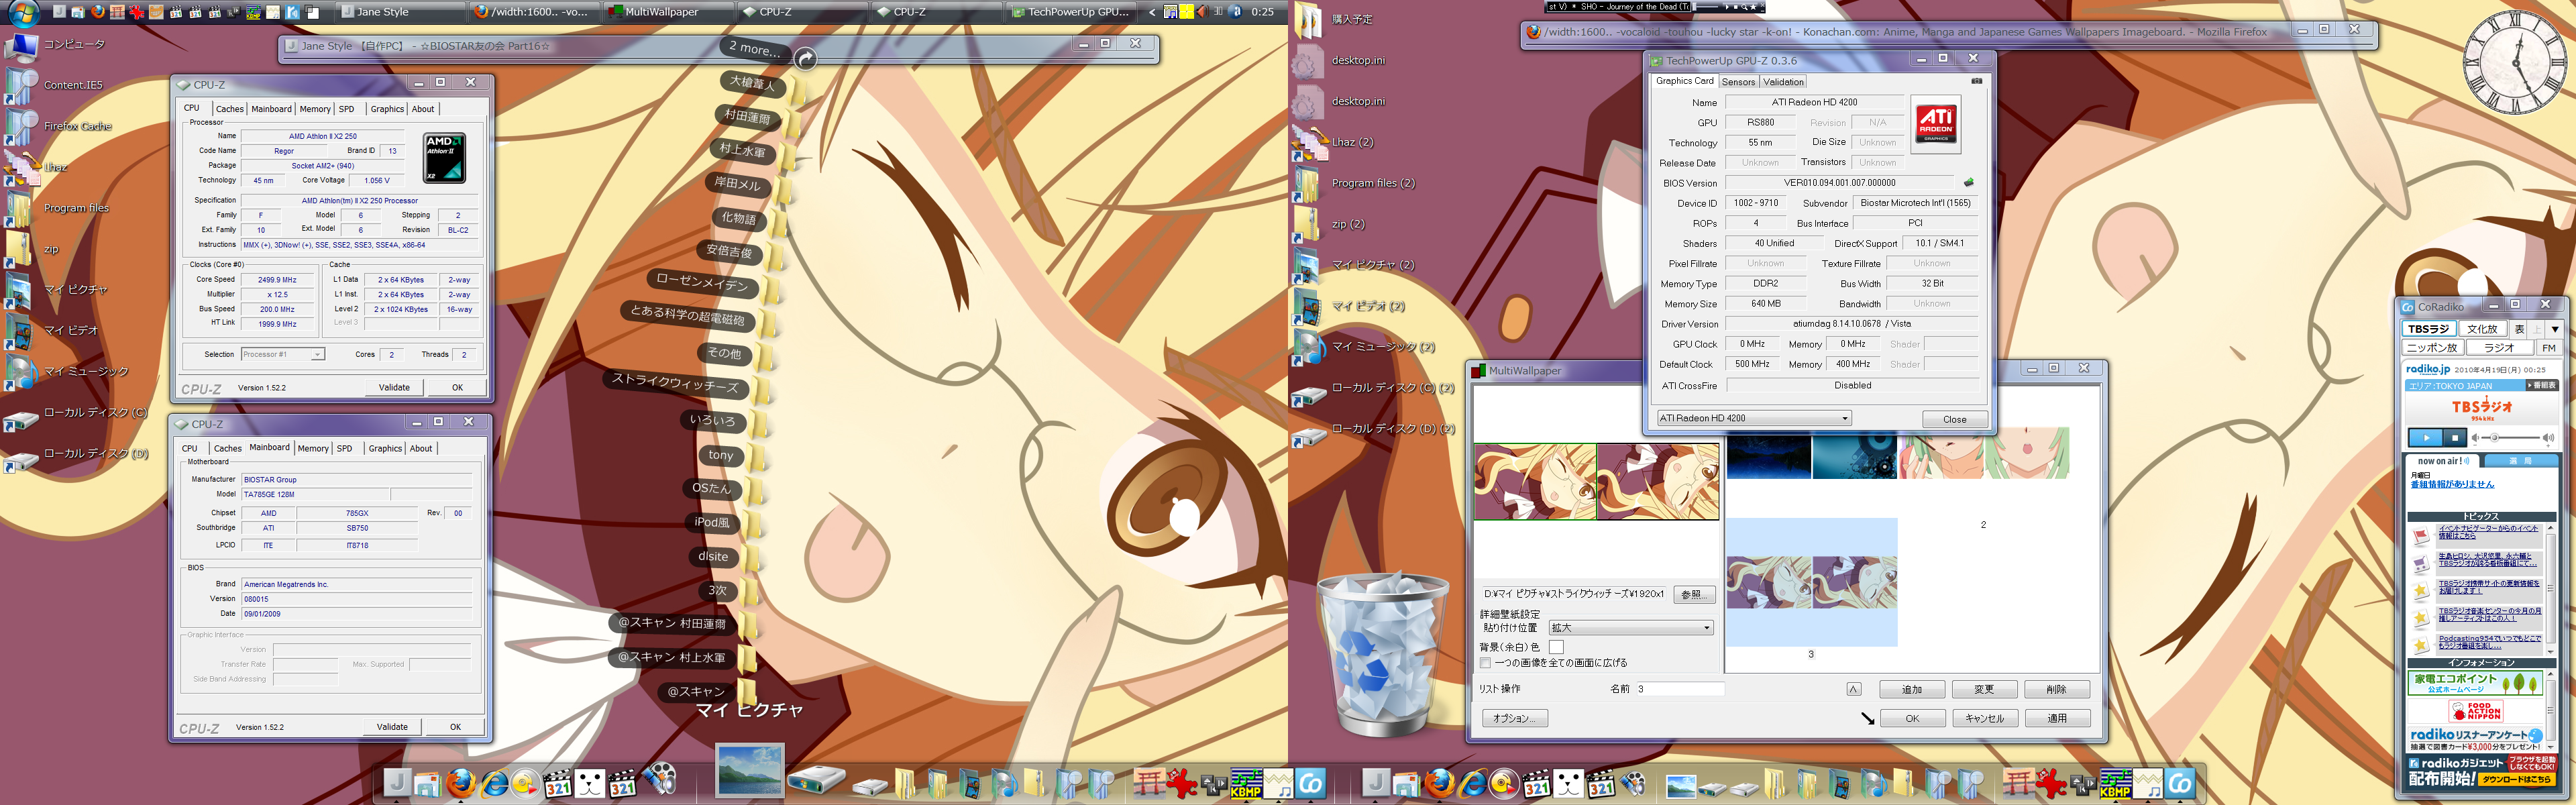The height and width of the screenshot is (805, 2576).
Task: Open the Processor #1 selection dropdown in CPU-Z
Action: pyautogui.click(x=283, y=355)
